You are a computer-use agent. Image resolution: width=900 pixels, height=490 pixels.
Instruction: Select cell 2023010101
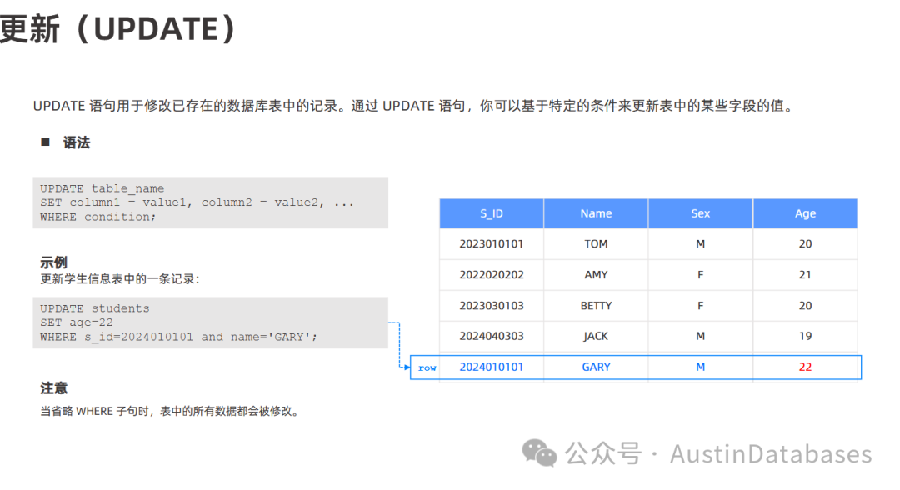point(492,244)
